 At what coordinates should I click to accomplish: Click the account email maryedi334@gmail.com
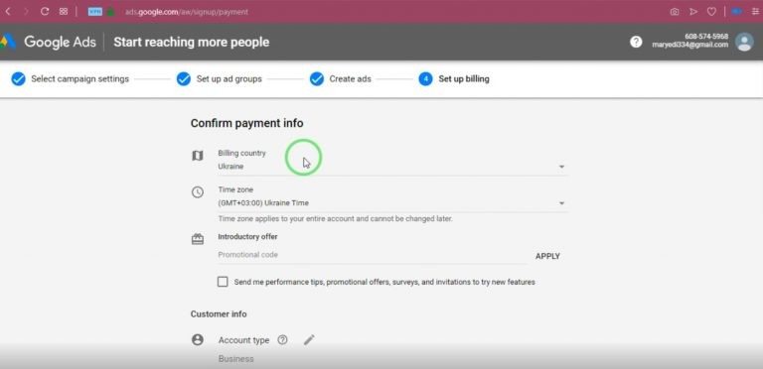click(690, 45)
